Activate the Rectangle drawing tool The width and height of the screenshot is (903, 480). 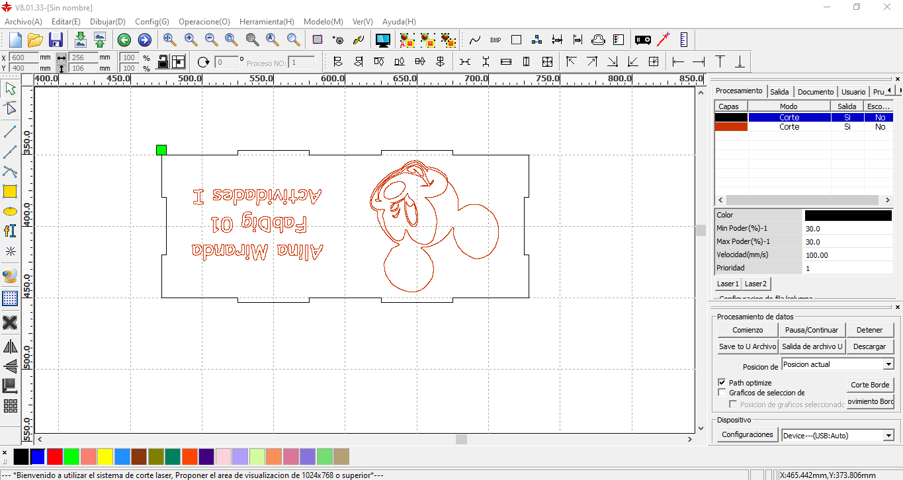click(10, 192)
